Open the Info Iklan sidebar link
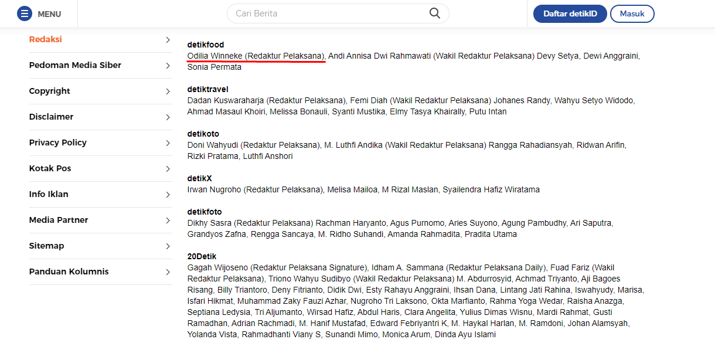715x346 pixels. point(101,195)
